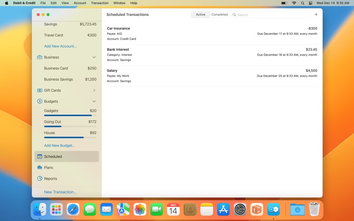The width and height of the screenshot is (354, 221).
Task: Click the Debit & Credit Dock icon
Action: [x=273, y=210]
